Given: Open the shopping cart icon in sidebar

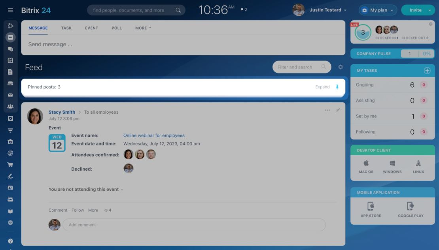Looking at the screenshot, I should pyautogui.click(x=10, y=165).
